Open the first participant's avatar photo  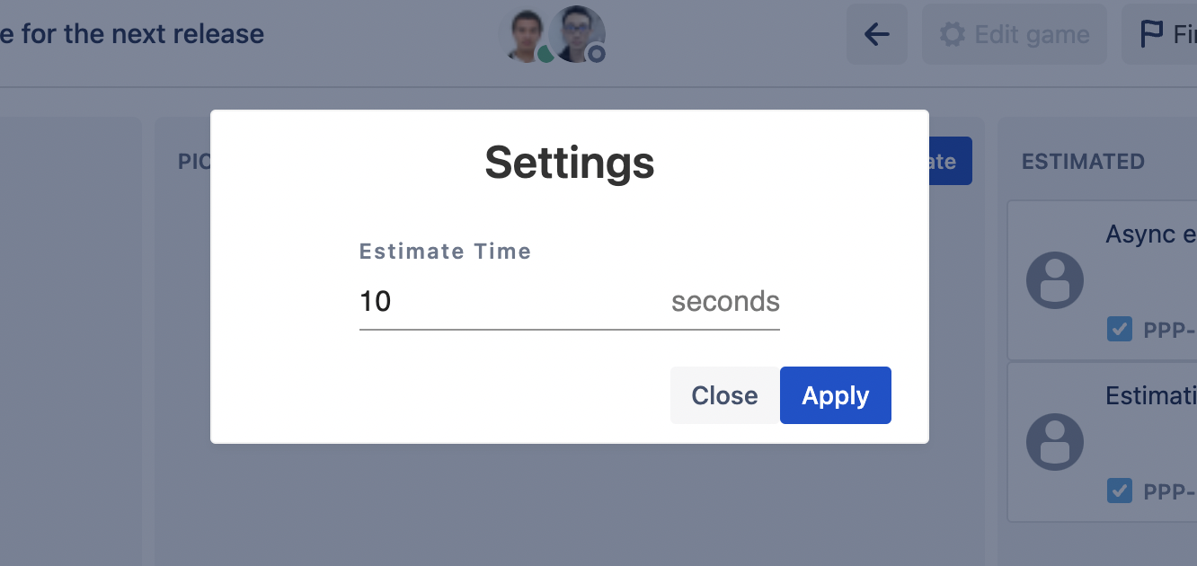524,33
